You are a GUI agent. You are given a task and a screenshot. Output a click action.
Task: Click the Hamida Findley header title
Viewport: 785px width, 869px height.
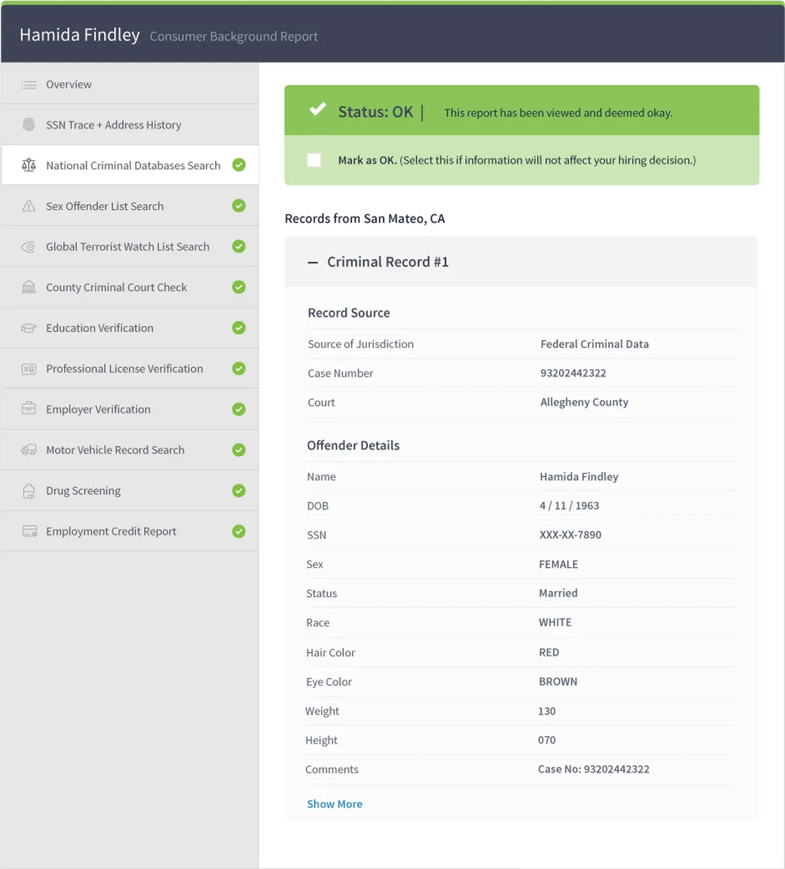coord(80,35)
